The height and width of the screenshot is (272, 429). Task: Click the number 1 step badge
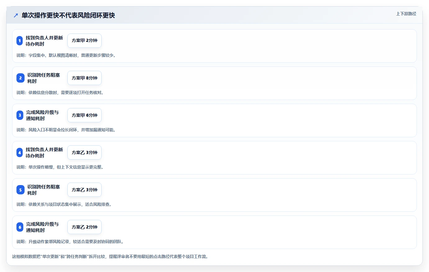click(20, 41)
